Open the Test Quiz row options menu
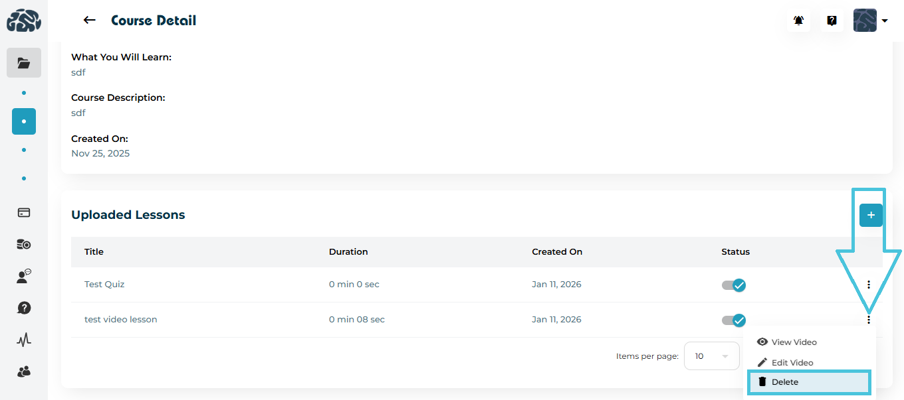Viewport: 904px width, 400px height. click(x=869, y=285)
